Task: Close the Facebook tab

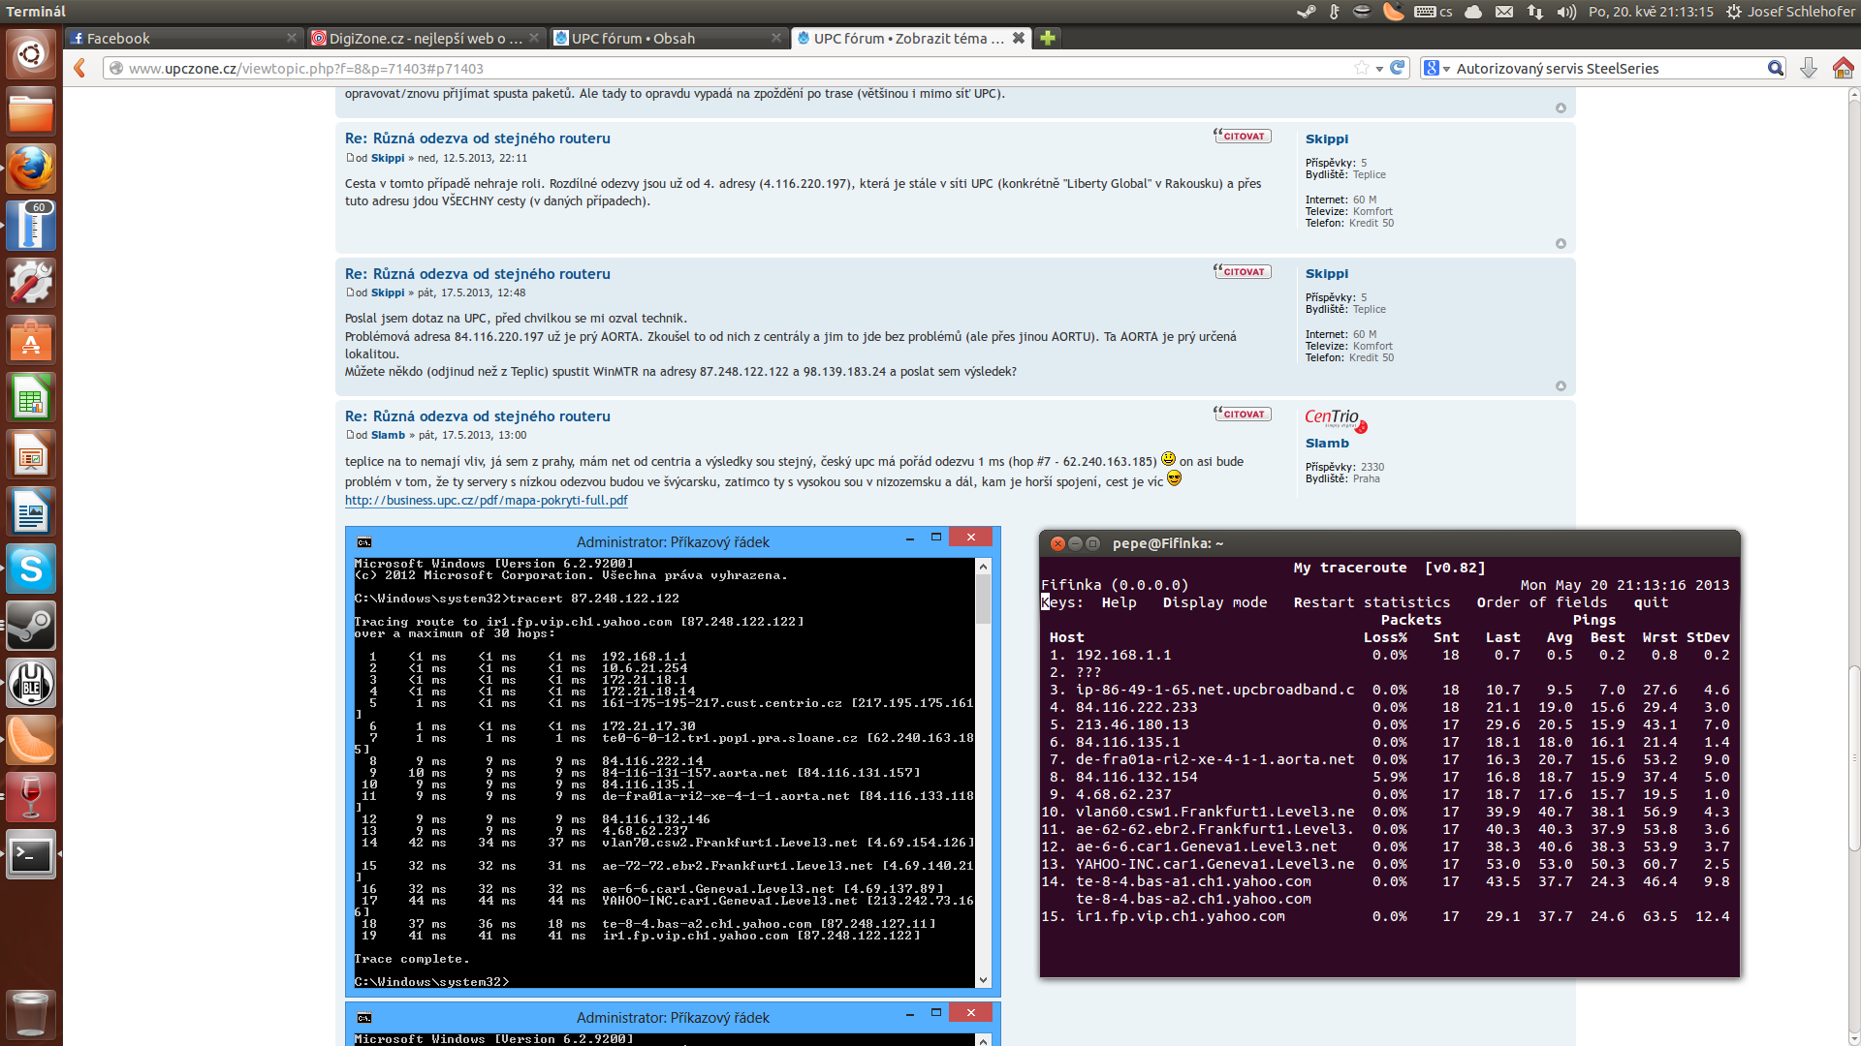Action: 292,38
